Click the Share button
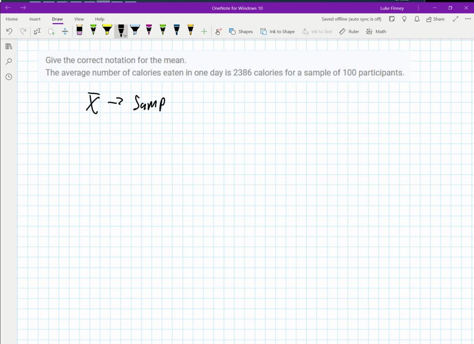The image size is (474, 344). (x=434, y=19)
